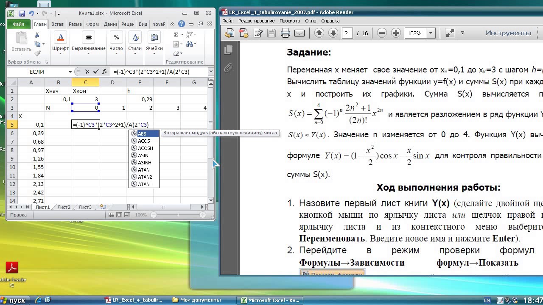Open the Excel Help question mark

tap(182, 24)
